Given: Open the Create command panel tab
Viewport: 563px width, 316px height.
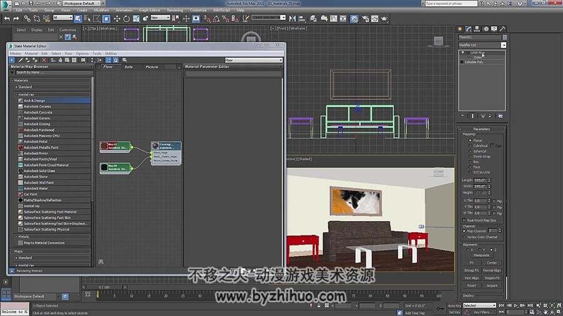Looking at the screenshot, I should pyautogui.click(x=460, y=29).
